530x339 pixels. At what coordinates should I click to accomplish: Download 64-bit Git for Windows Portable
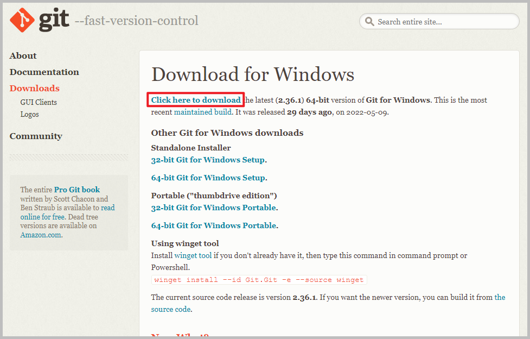tap(214, 225)
